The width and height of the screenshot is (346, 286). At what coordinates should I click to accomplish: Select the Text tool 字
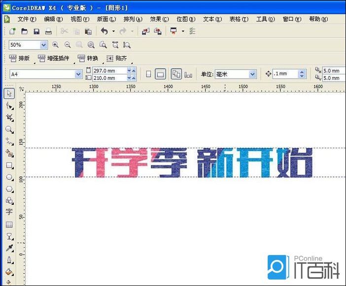tap(9, 212)
